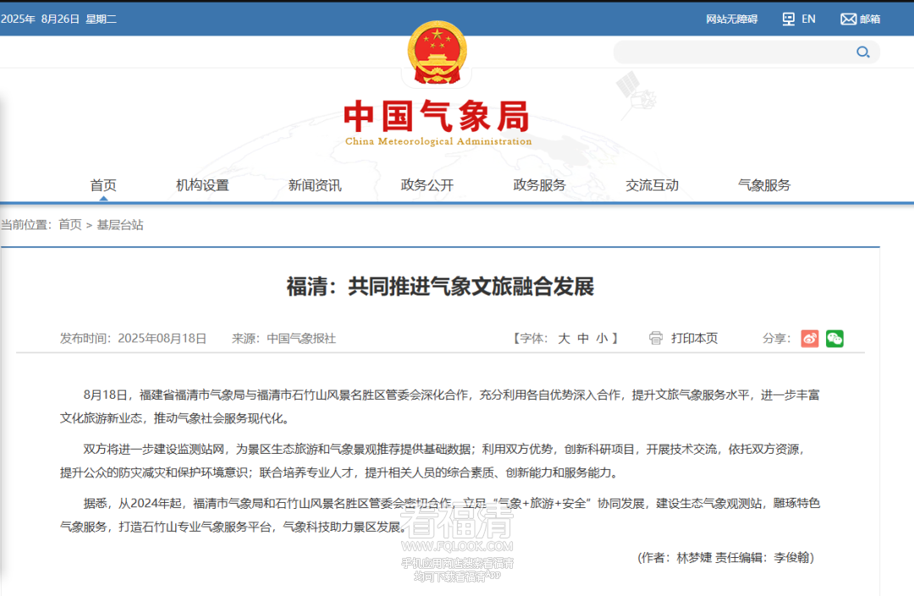The image size is (914, 596).
Task: Click the national emblem logo
Action: point(437,52)
